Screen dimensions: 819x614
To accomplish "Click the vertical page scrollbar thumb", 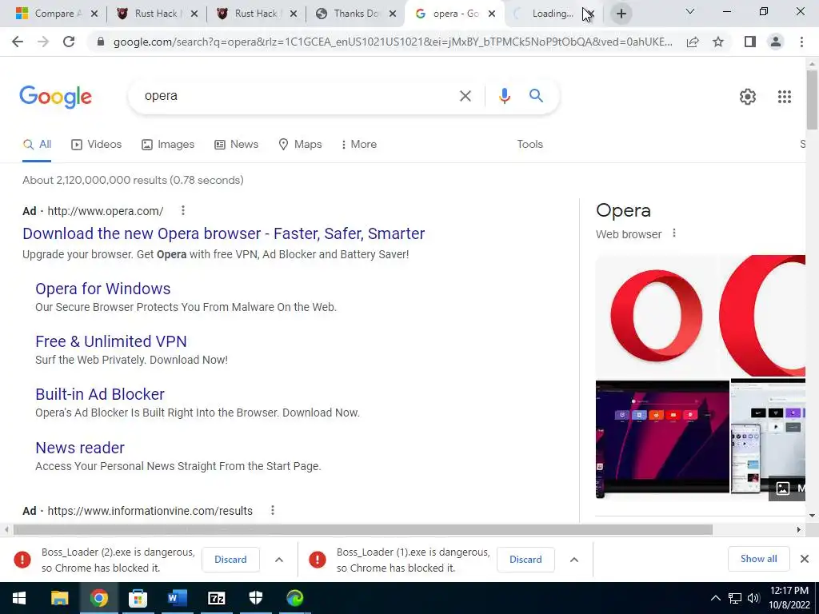I will [812, 99].
